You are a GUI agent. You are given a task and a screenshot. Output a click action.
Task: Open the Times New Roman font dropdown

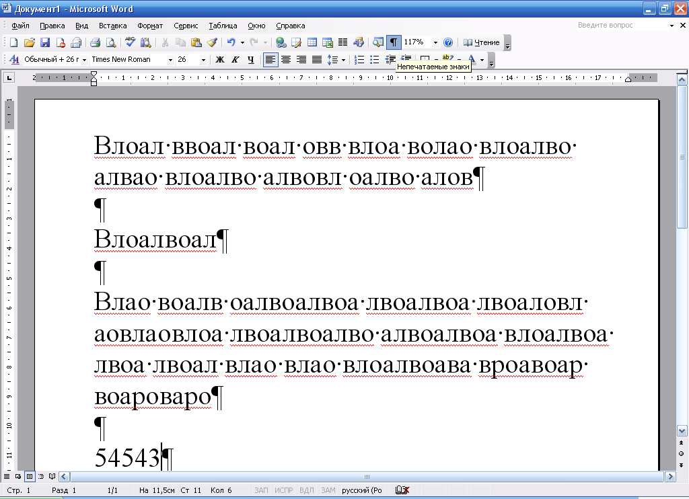tap(170, 60)
